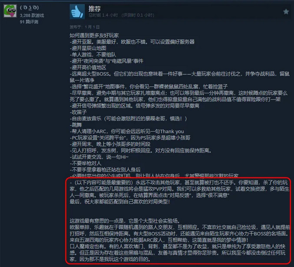The image size is (294, 267).
Task: Click the line 最后,祝大家都能匹配到自己喜欢的对局类型
Action: [120, 202]
